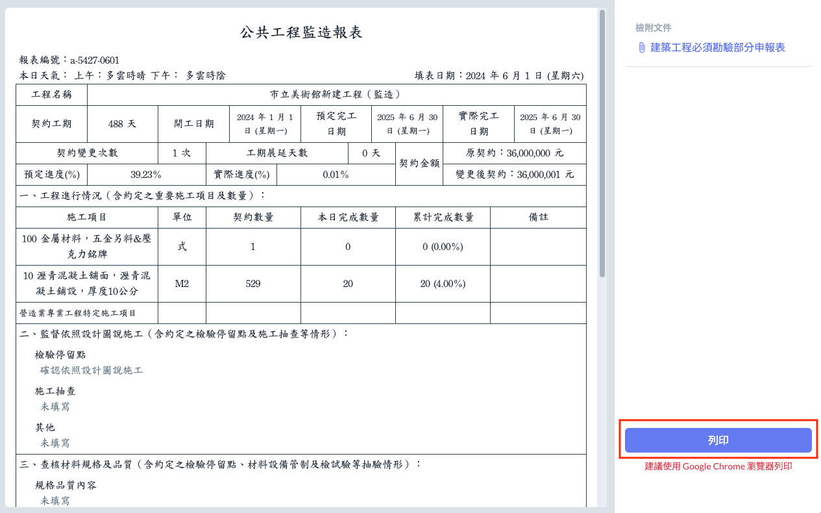Click the 瀝青混凝土鋪面 work item cell
Screen dimensions: 821x513
(86, 284)
